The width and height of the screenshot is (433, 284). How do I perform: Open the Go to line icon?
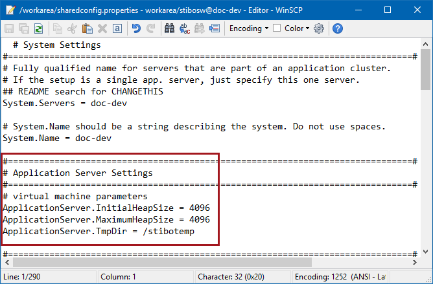point(215,28)
